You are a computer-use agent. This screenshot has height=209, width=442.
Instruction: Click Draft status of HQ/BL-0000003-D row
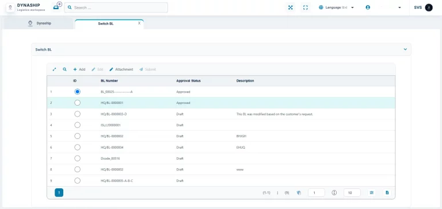pyautogui.click(x=180, y=114)
